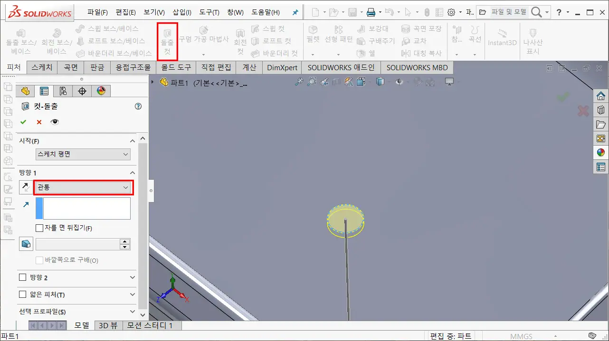Screen dimensions: 609x341
Task: Click the property panel scrollbar down arrow
Action: click(143, 314)
